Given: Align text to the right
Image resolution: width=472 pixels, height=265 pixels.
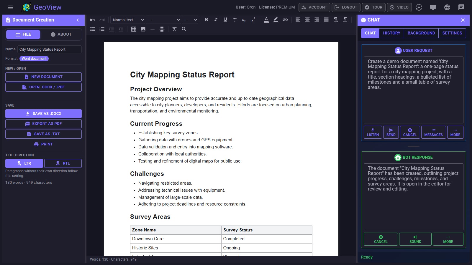Looking at the screenshot, I should tap(317, 20).
